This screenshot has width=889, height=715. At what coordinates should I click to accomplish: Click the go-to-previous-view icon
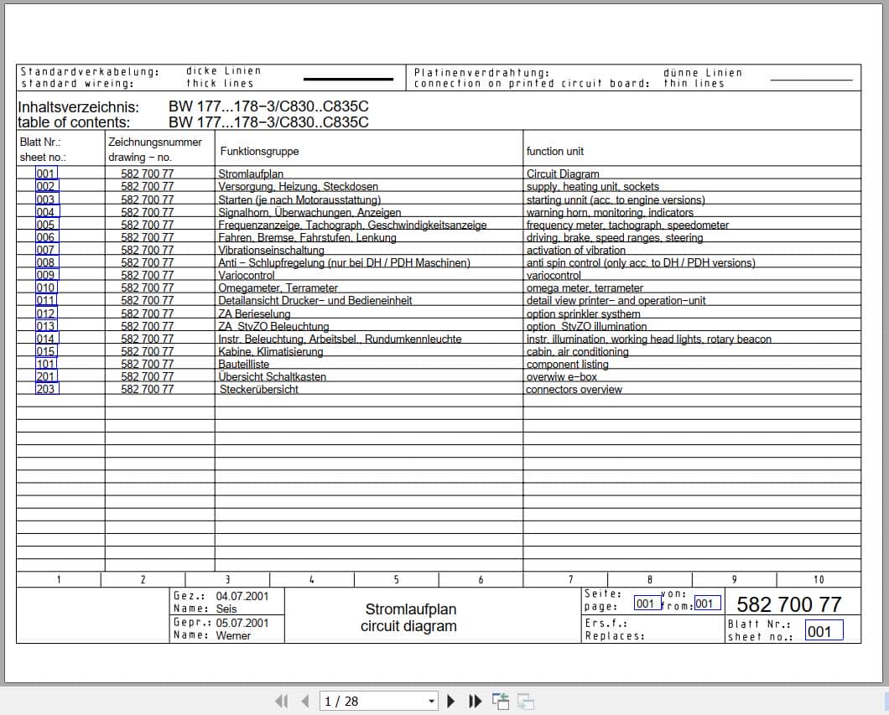pyautogui.click(x=501, y=702)
